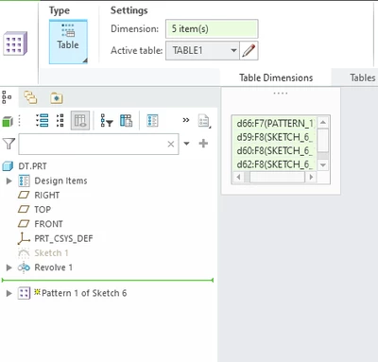Click the collapse tree dotted list icon
This screenshot has height=362, width=378.
pos(60,120)
